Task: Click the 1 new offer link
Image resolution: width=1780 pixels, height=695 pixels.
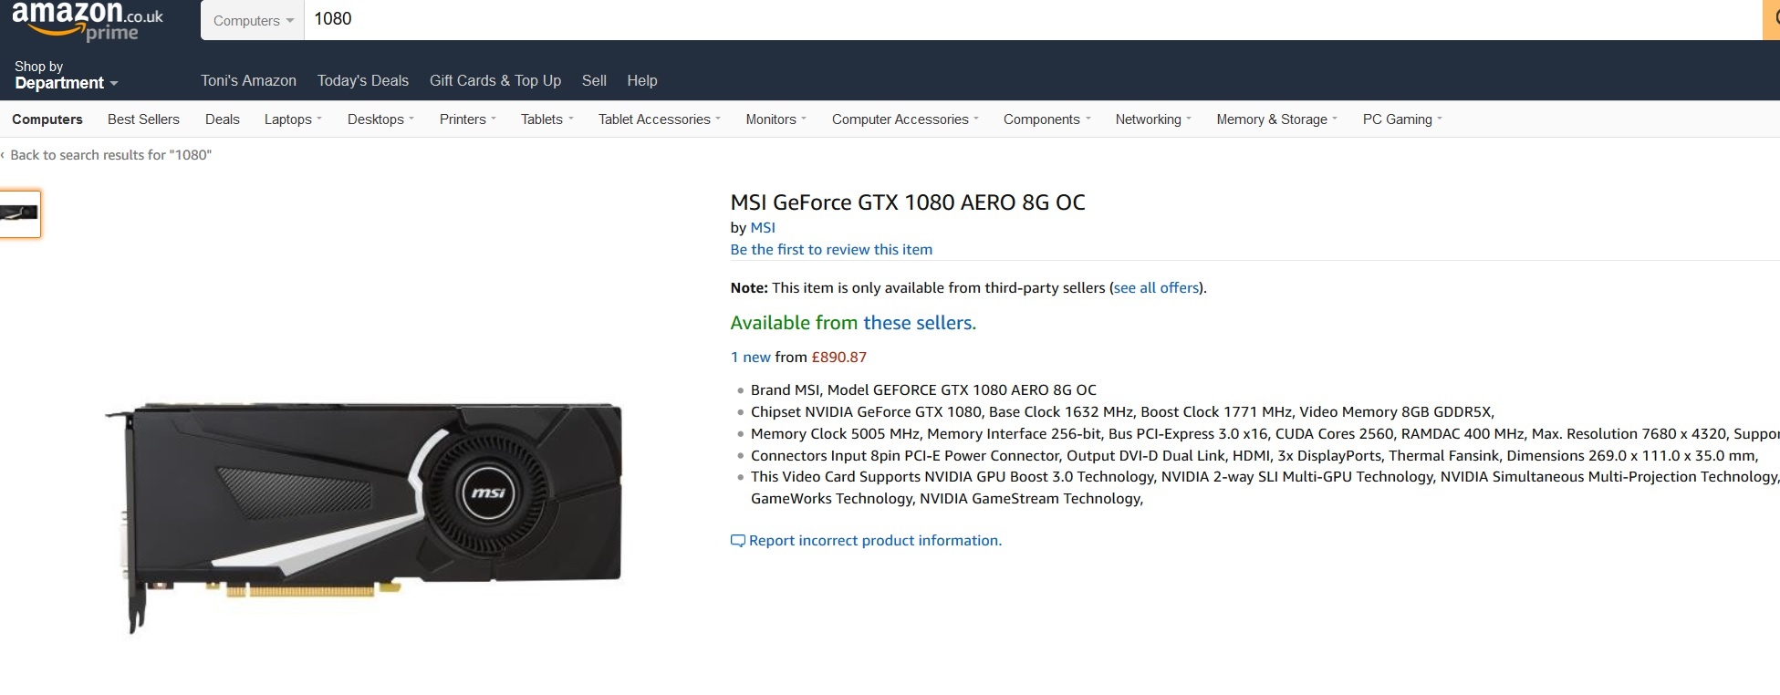Action: pos(751,358)
